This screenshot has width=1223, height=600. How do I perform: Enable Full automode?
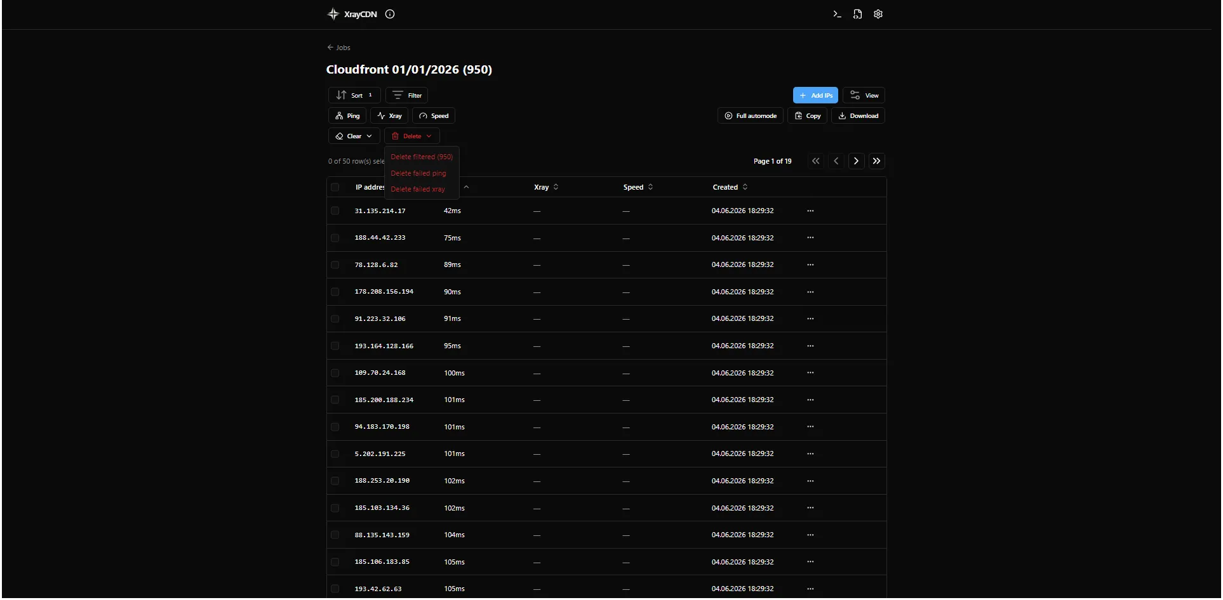click(x=751, y=115)
